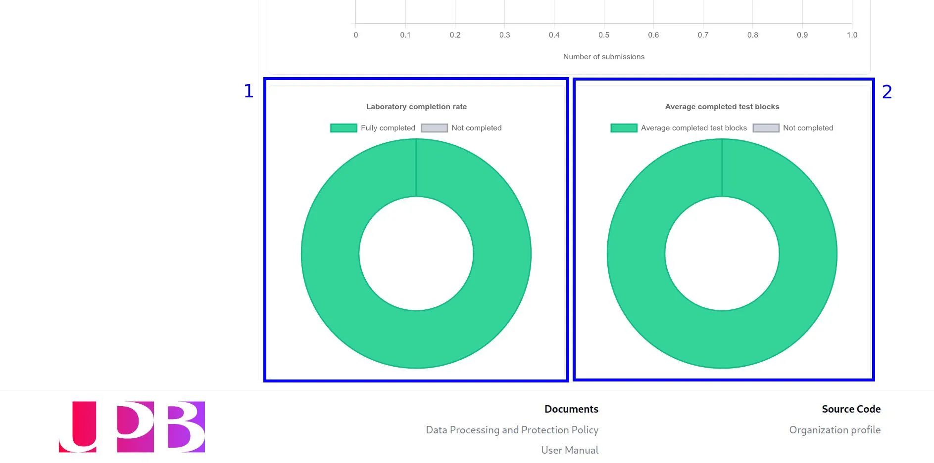The height and width of the screenshot is (463, 934).
Task: Click the Average completed test blocks title
Action: [x=722, y=107]
